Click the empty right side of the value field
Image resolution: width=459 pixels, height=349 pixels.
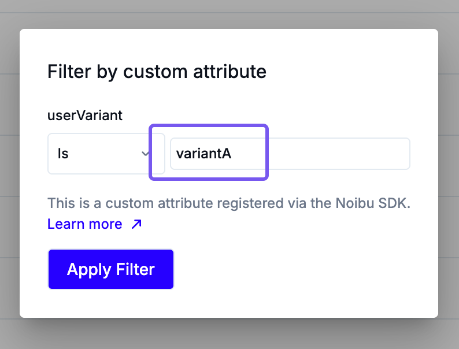pyautogui.click(x=339, y=154)
